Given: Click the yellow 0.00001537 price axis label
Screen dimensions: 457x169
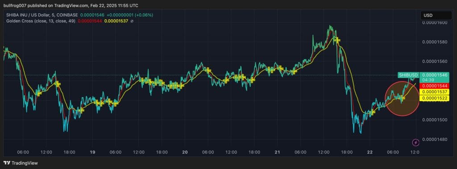Looking at the screenshot, I should (x=434, y=92).
